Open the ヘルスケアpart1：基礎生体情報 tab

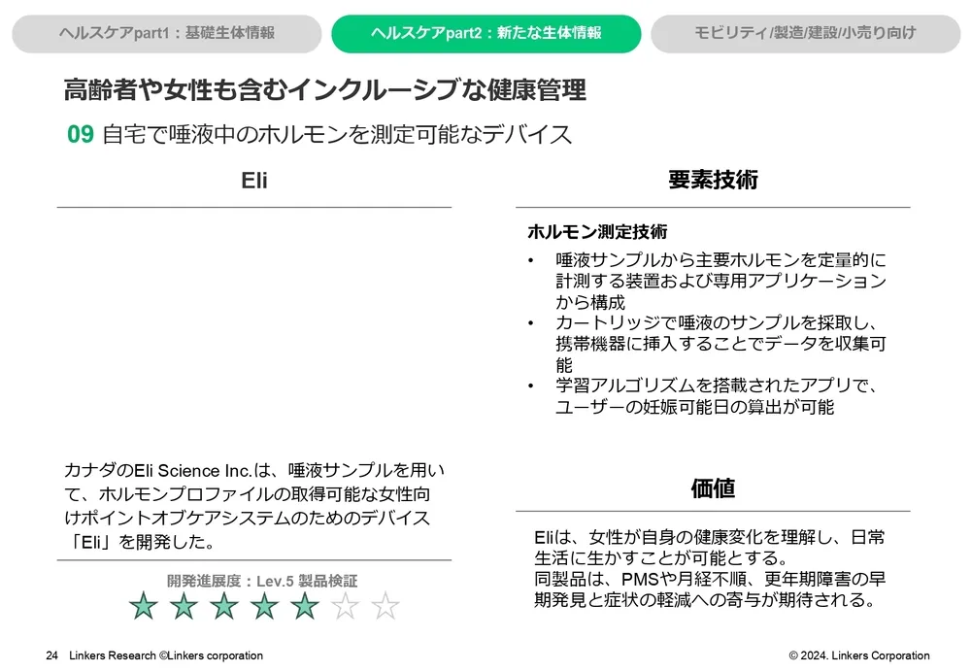[x=166, y=33]
